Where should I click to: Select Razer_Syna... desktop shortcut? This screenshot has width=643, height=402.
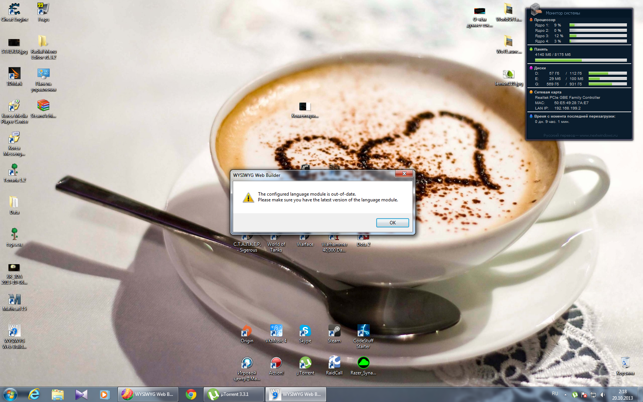pyautogui.click(x=363, y=366)
